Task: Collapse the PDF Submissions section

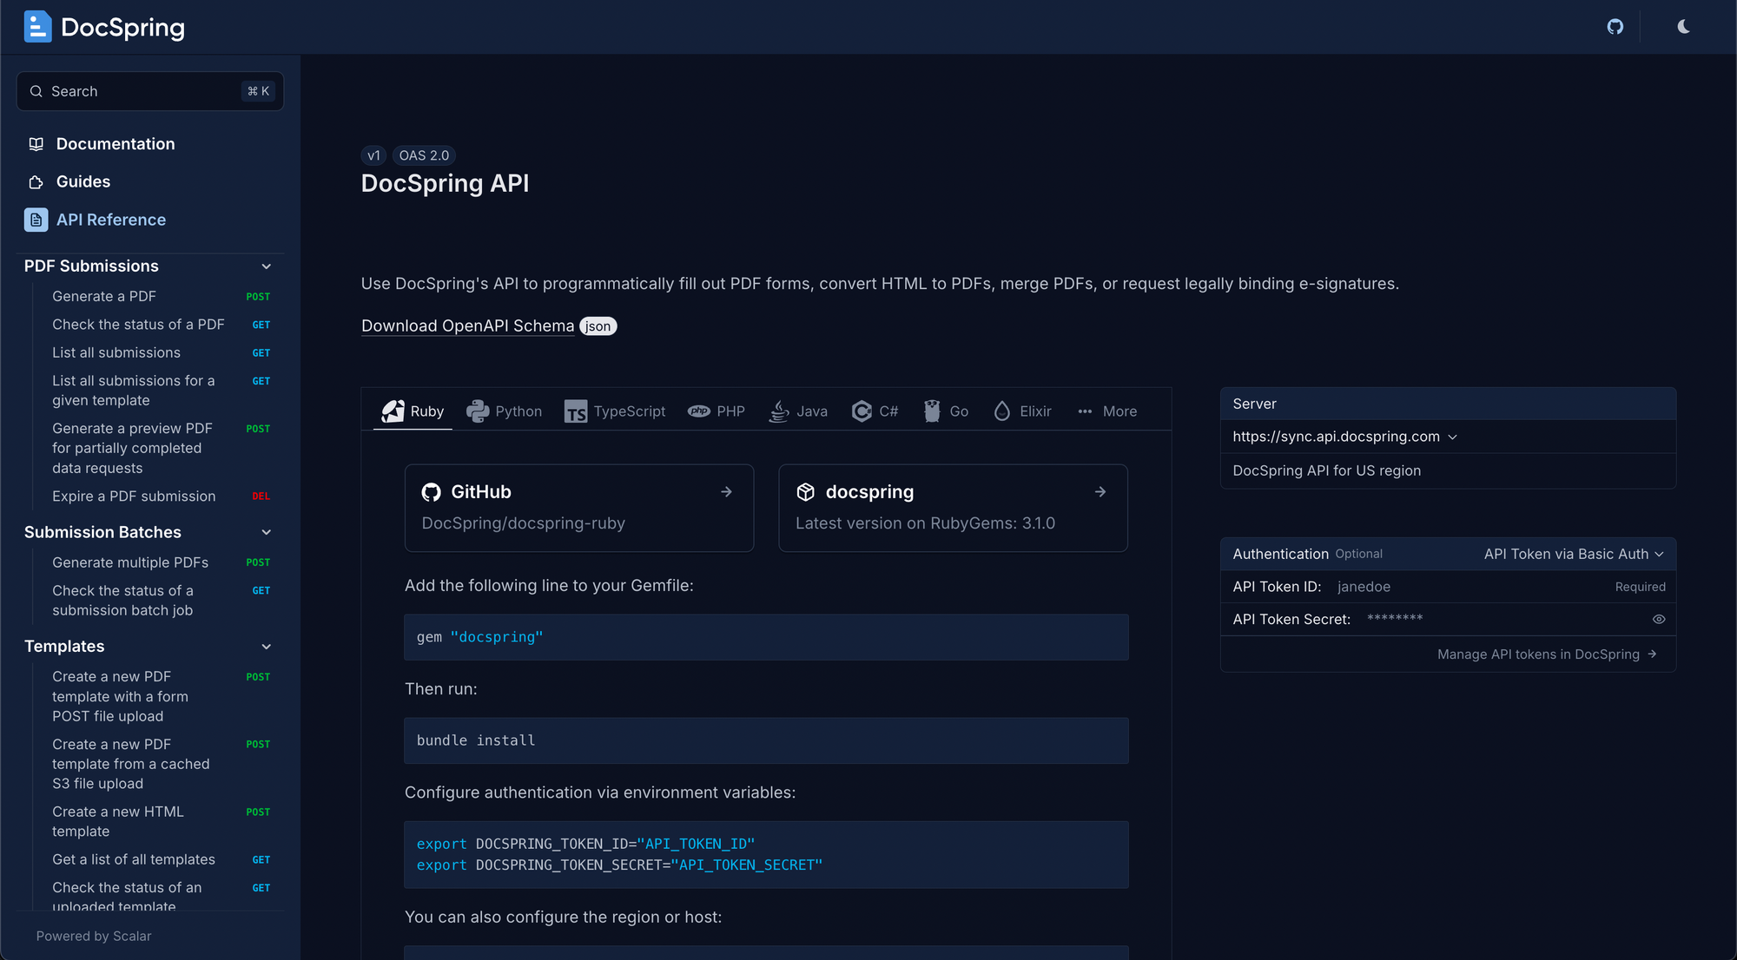Action: (267, 266)
